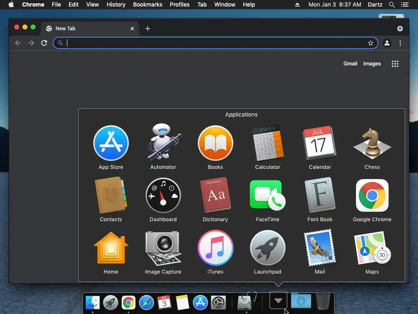Viewport: 418px width, 314px height.
Task: Open the tab search dropdown arrow
Action: (x=400, y=29)
